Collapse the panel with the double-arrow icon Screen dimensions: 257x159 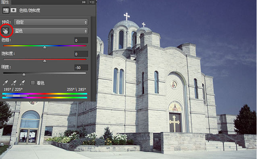point(84,2)
